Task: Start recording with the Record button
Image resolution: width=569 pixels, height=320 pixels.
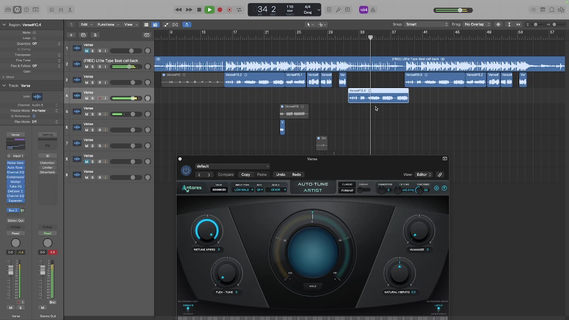Action: (x=220, y=10)
